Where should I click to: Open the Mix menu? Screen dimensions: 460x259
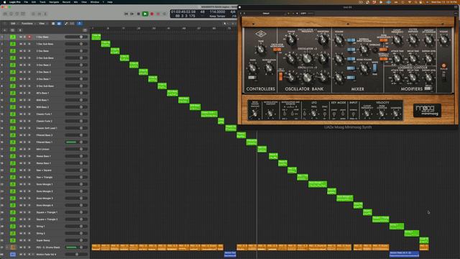click(x=75, y=1)
